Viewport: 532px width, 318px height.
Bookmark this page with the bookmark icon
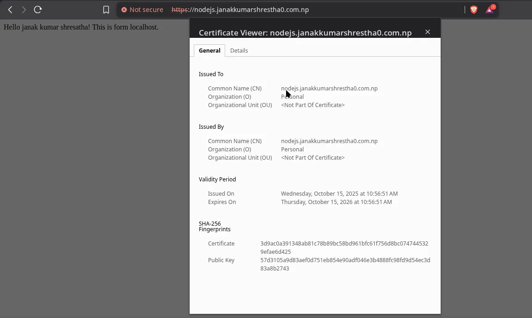[x=106, y=10]
